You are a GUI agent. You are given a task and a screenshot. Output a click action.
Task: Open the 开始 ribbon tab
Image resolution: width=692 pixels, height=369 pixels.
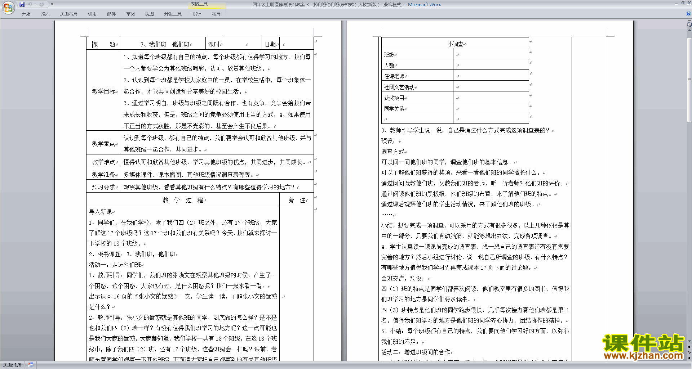click(26, 14)
